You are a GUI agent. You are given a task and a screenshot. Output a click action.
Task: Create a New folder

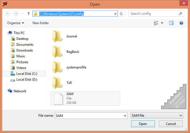tap(41, 23)
